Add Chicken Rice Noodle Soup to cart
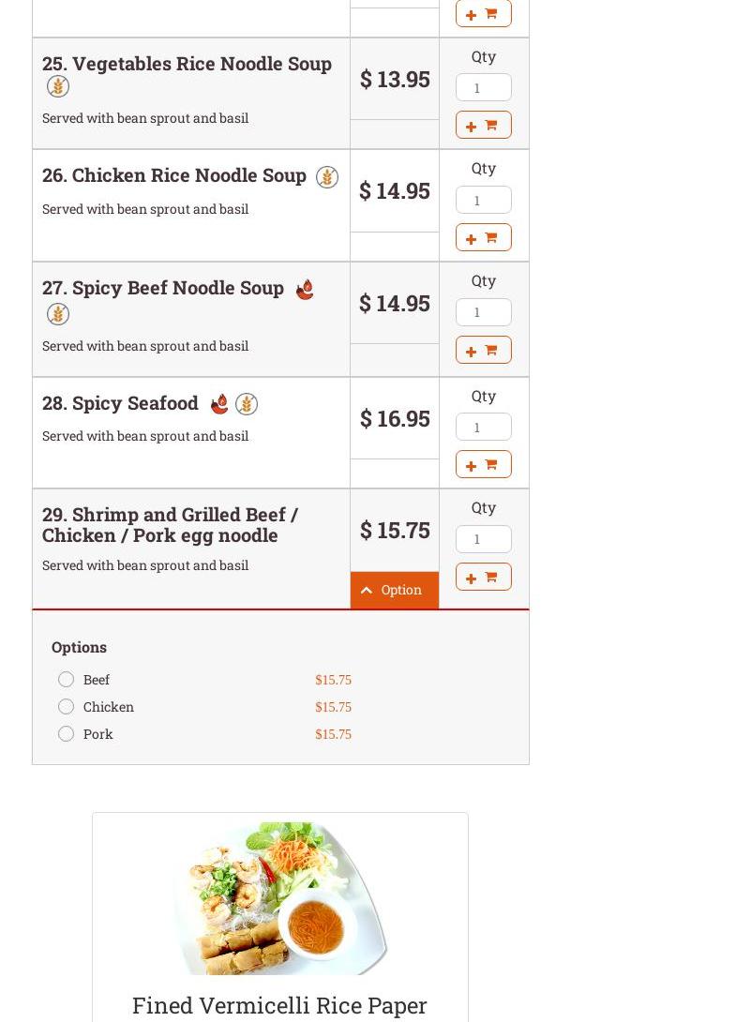This screenshot has height=1022, width=736. [483, 237]
